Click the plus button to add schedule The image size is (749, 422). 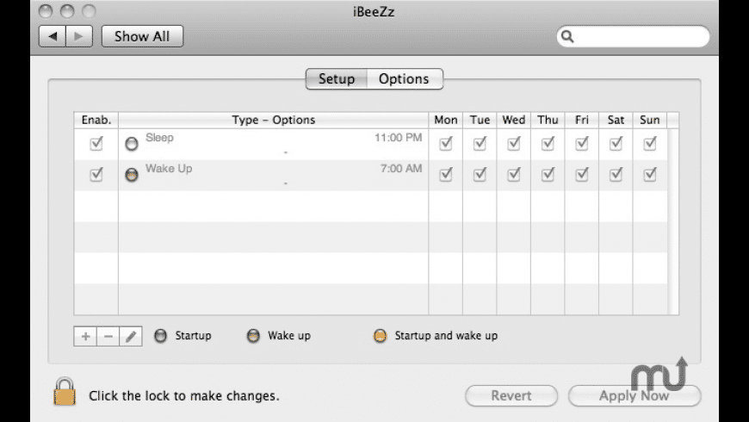pyautogui.click(x=85, y=337)
